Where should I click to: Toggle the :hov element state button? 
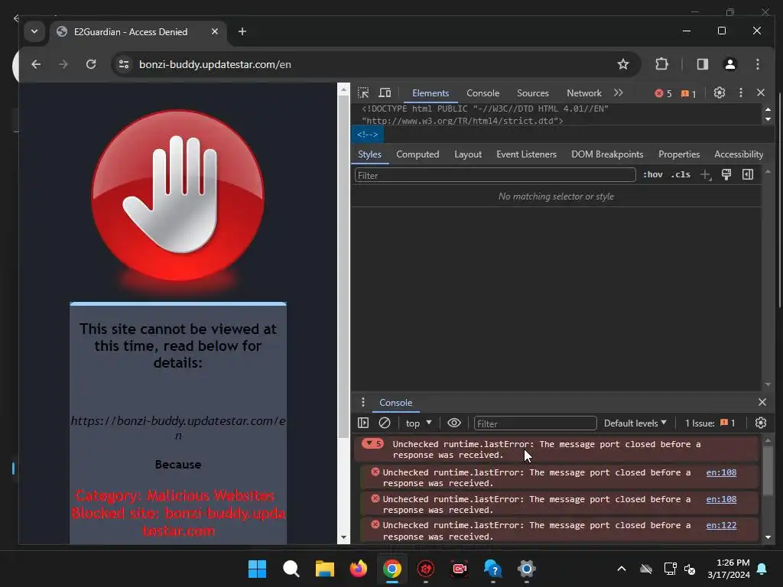653,175
